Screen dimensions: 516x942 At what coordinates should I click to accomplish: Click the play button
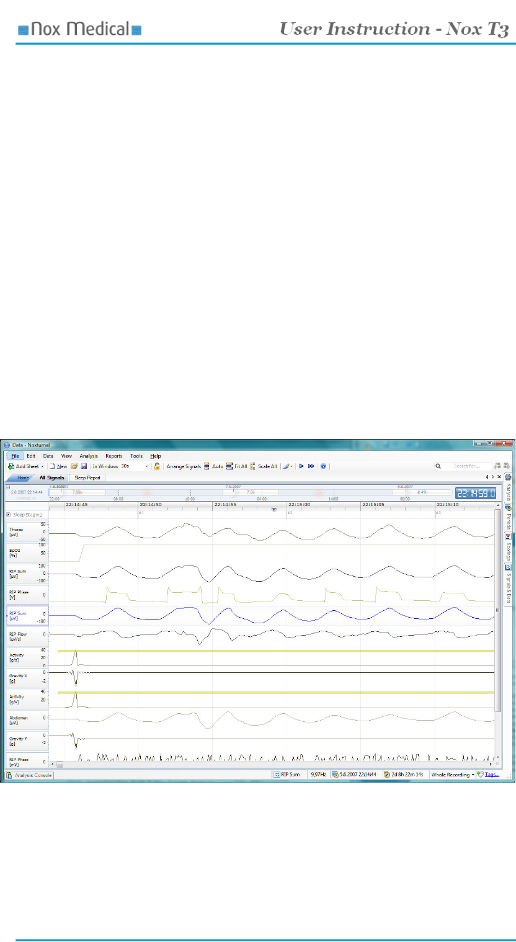pyautogui.click(x=301, y=466)
